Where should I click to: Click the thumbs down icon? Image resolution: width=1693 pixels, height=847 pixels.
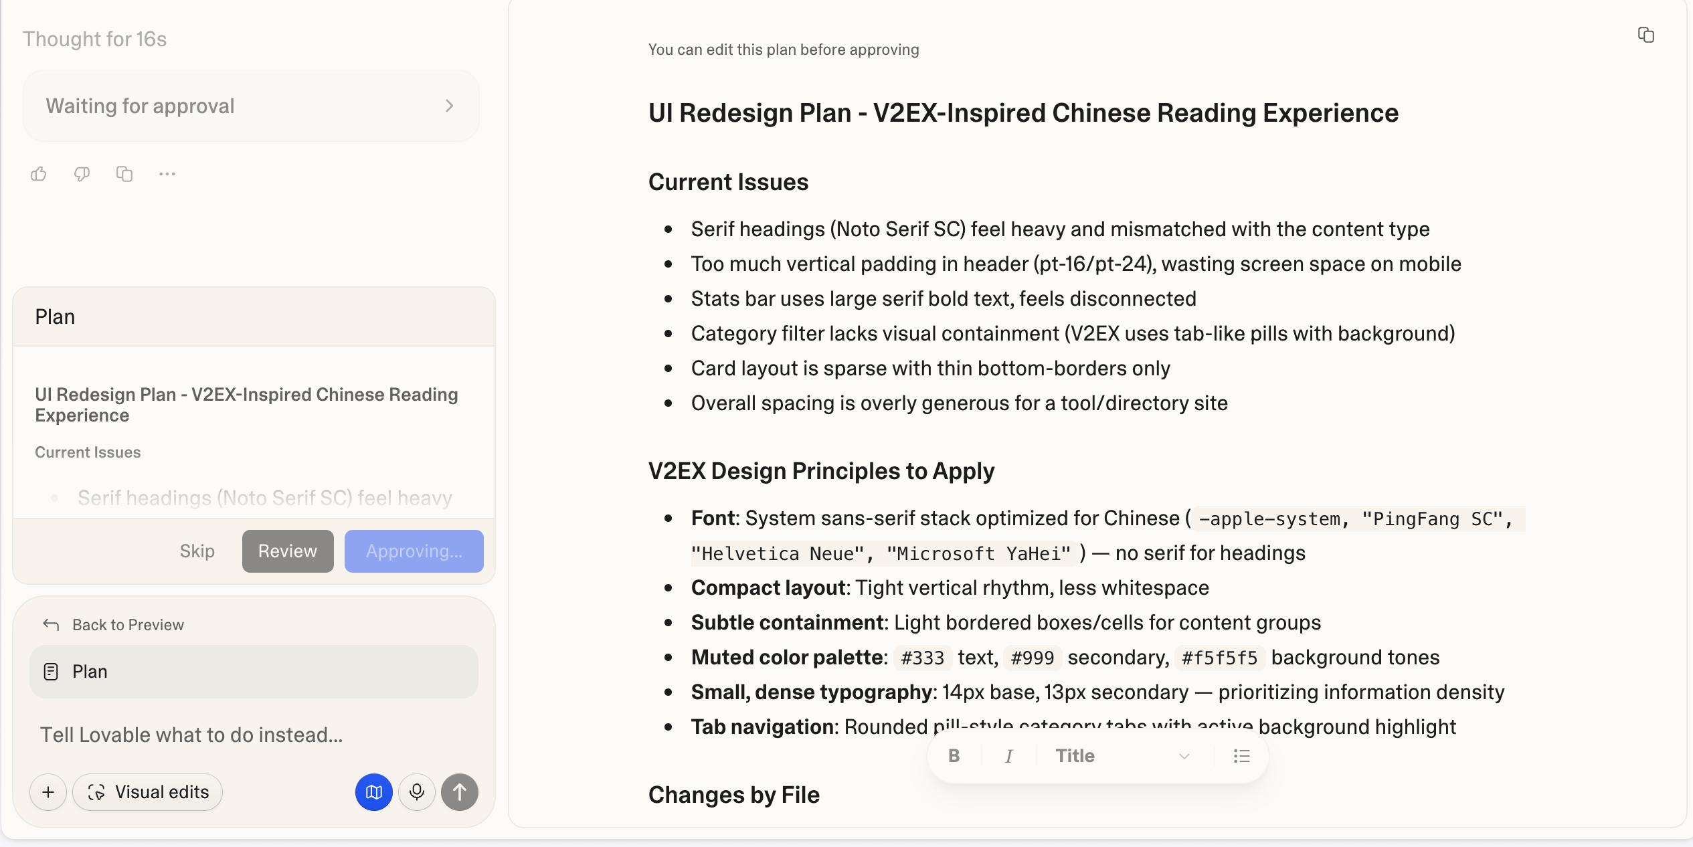pyautogui.click(x=82, y=175)
